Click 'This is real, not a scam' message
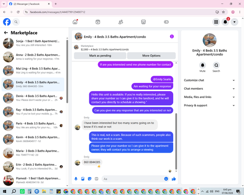This screenshot has width=244, height=195. (x=131, y=137)
